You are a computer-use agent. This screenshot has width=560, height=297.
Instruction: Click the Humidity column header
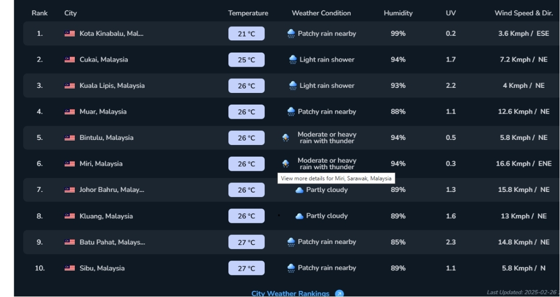coord(398,13)
